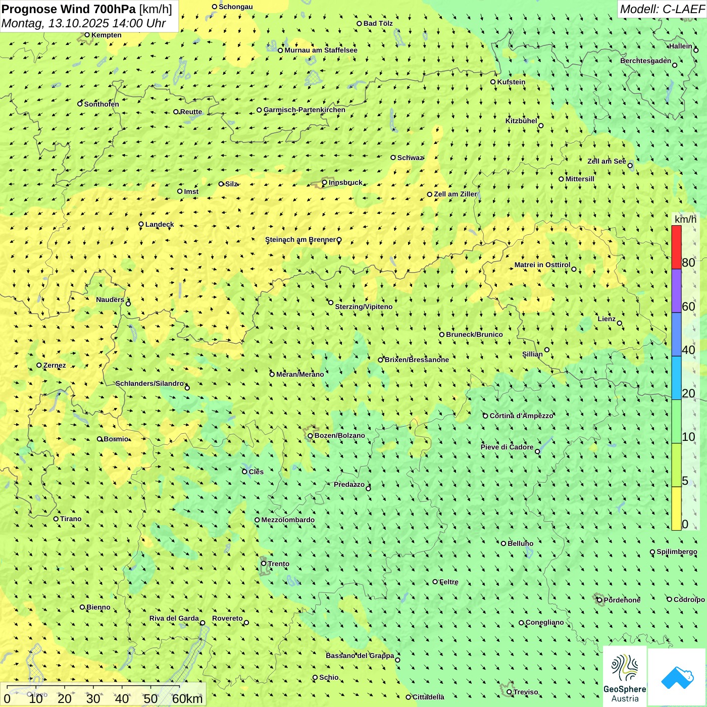
Task: Click the Predazzo label
Action: pos(349,484)
